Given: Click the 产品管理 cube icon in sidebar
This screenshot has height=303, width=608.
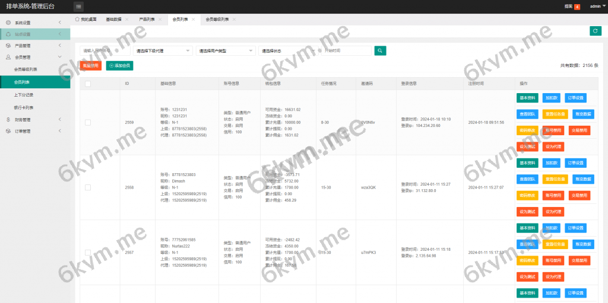Looking at the screenshot, I should 8,46.
